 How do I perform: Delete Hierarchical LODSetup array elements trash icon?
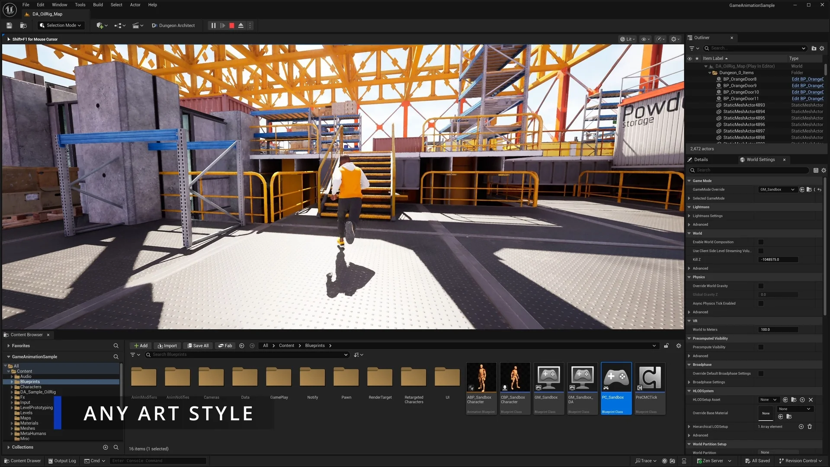point(810,426)
